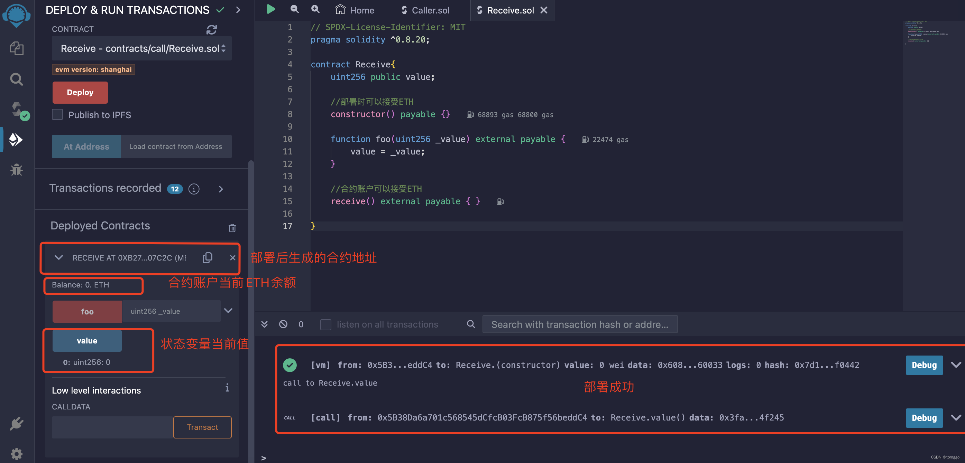
Task: Open the Debugger panel from sidebar
Action: [17, 170]
